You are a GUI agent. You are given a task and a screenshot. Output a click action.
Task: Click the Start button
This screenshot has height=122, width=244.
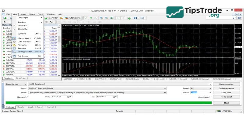(226, 103)
